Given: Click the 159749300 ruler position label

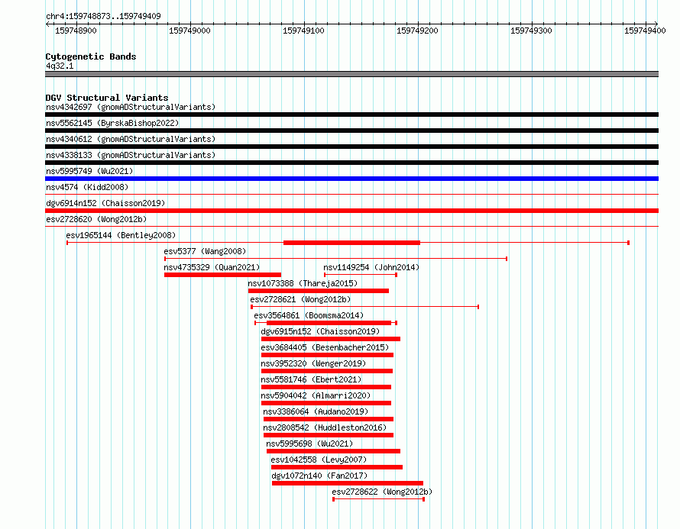Looking at the screenshot, I should (531, 31).
